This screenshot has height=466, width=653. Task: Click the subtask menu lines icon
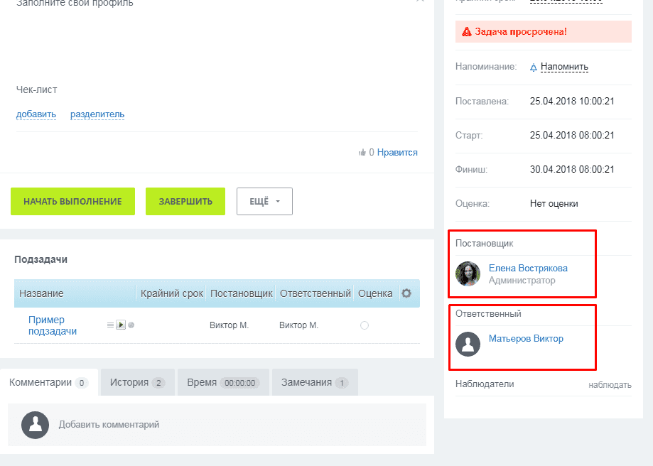pyautogui.click(x=110, y=325)
